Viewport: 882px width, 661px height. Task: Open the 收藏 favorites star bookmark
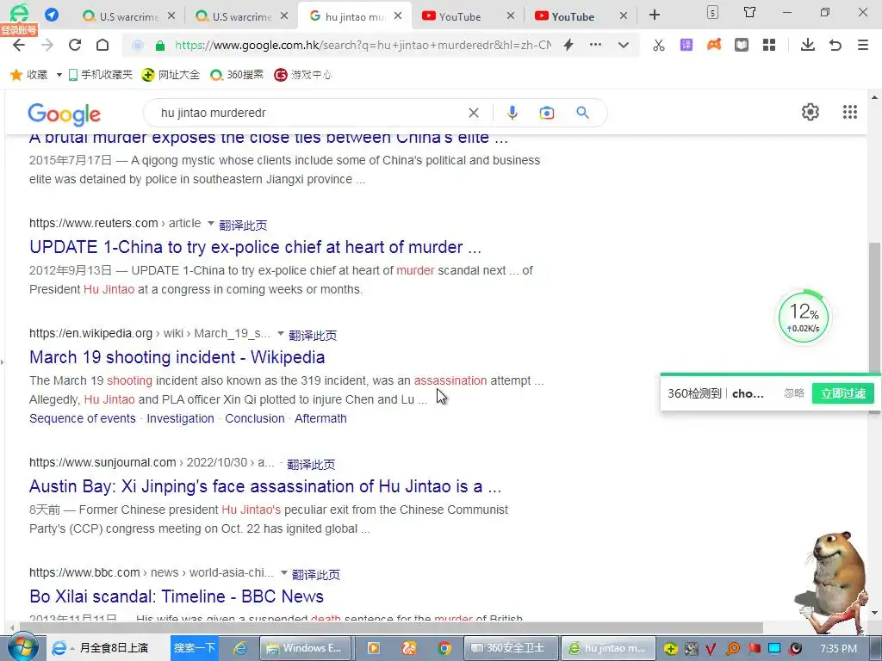coord(28,74)
